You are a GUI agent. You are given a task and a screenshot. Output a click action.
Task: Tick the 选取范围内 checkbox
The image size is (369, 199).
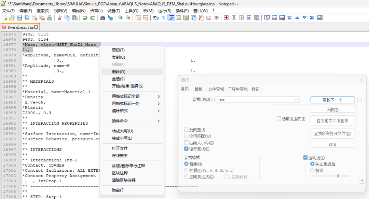click(x=279, y=118)
